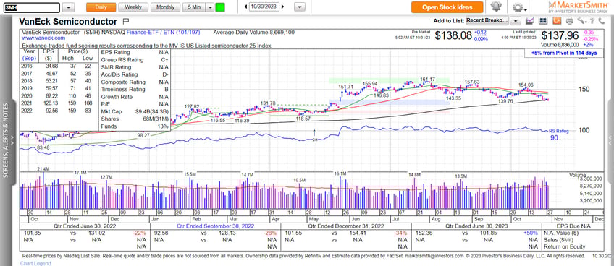Click in the ticker symbol input field
This screenshot has width=614, height=266.
[32, 7]
